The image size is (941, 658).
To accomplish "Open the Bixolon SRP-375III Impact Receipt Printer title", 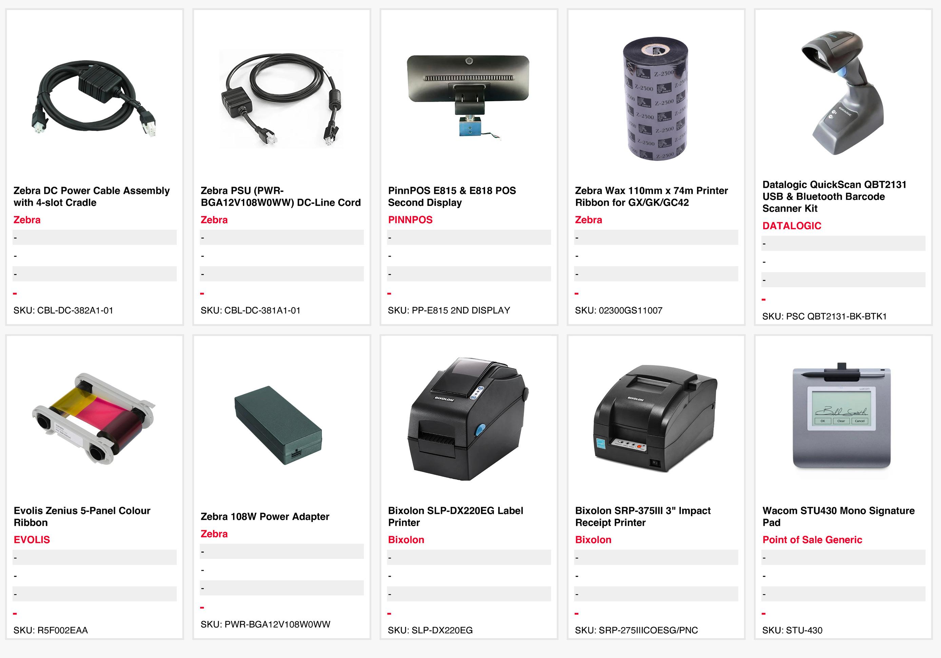I will 642,516.
